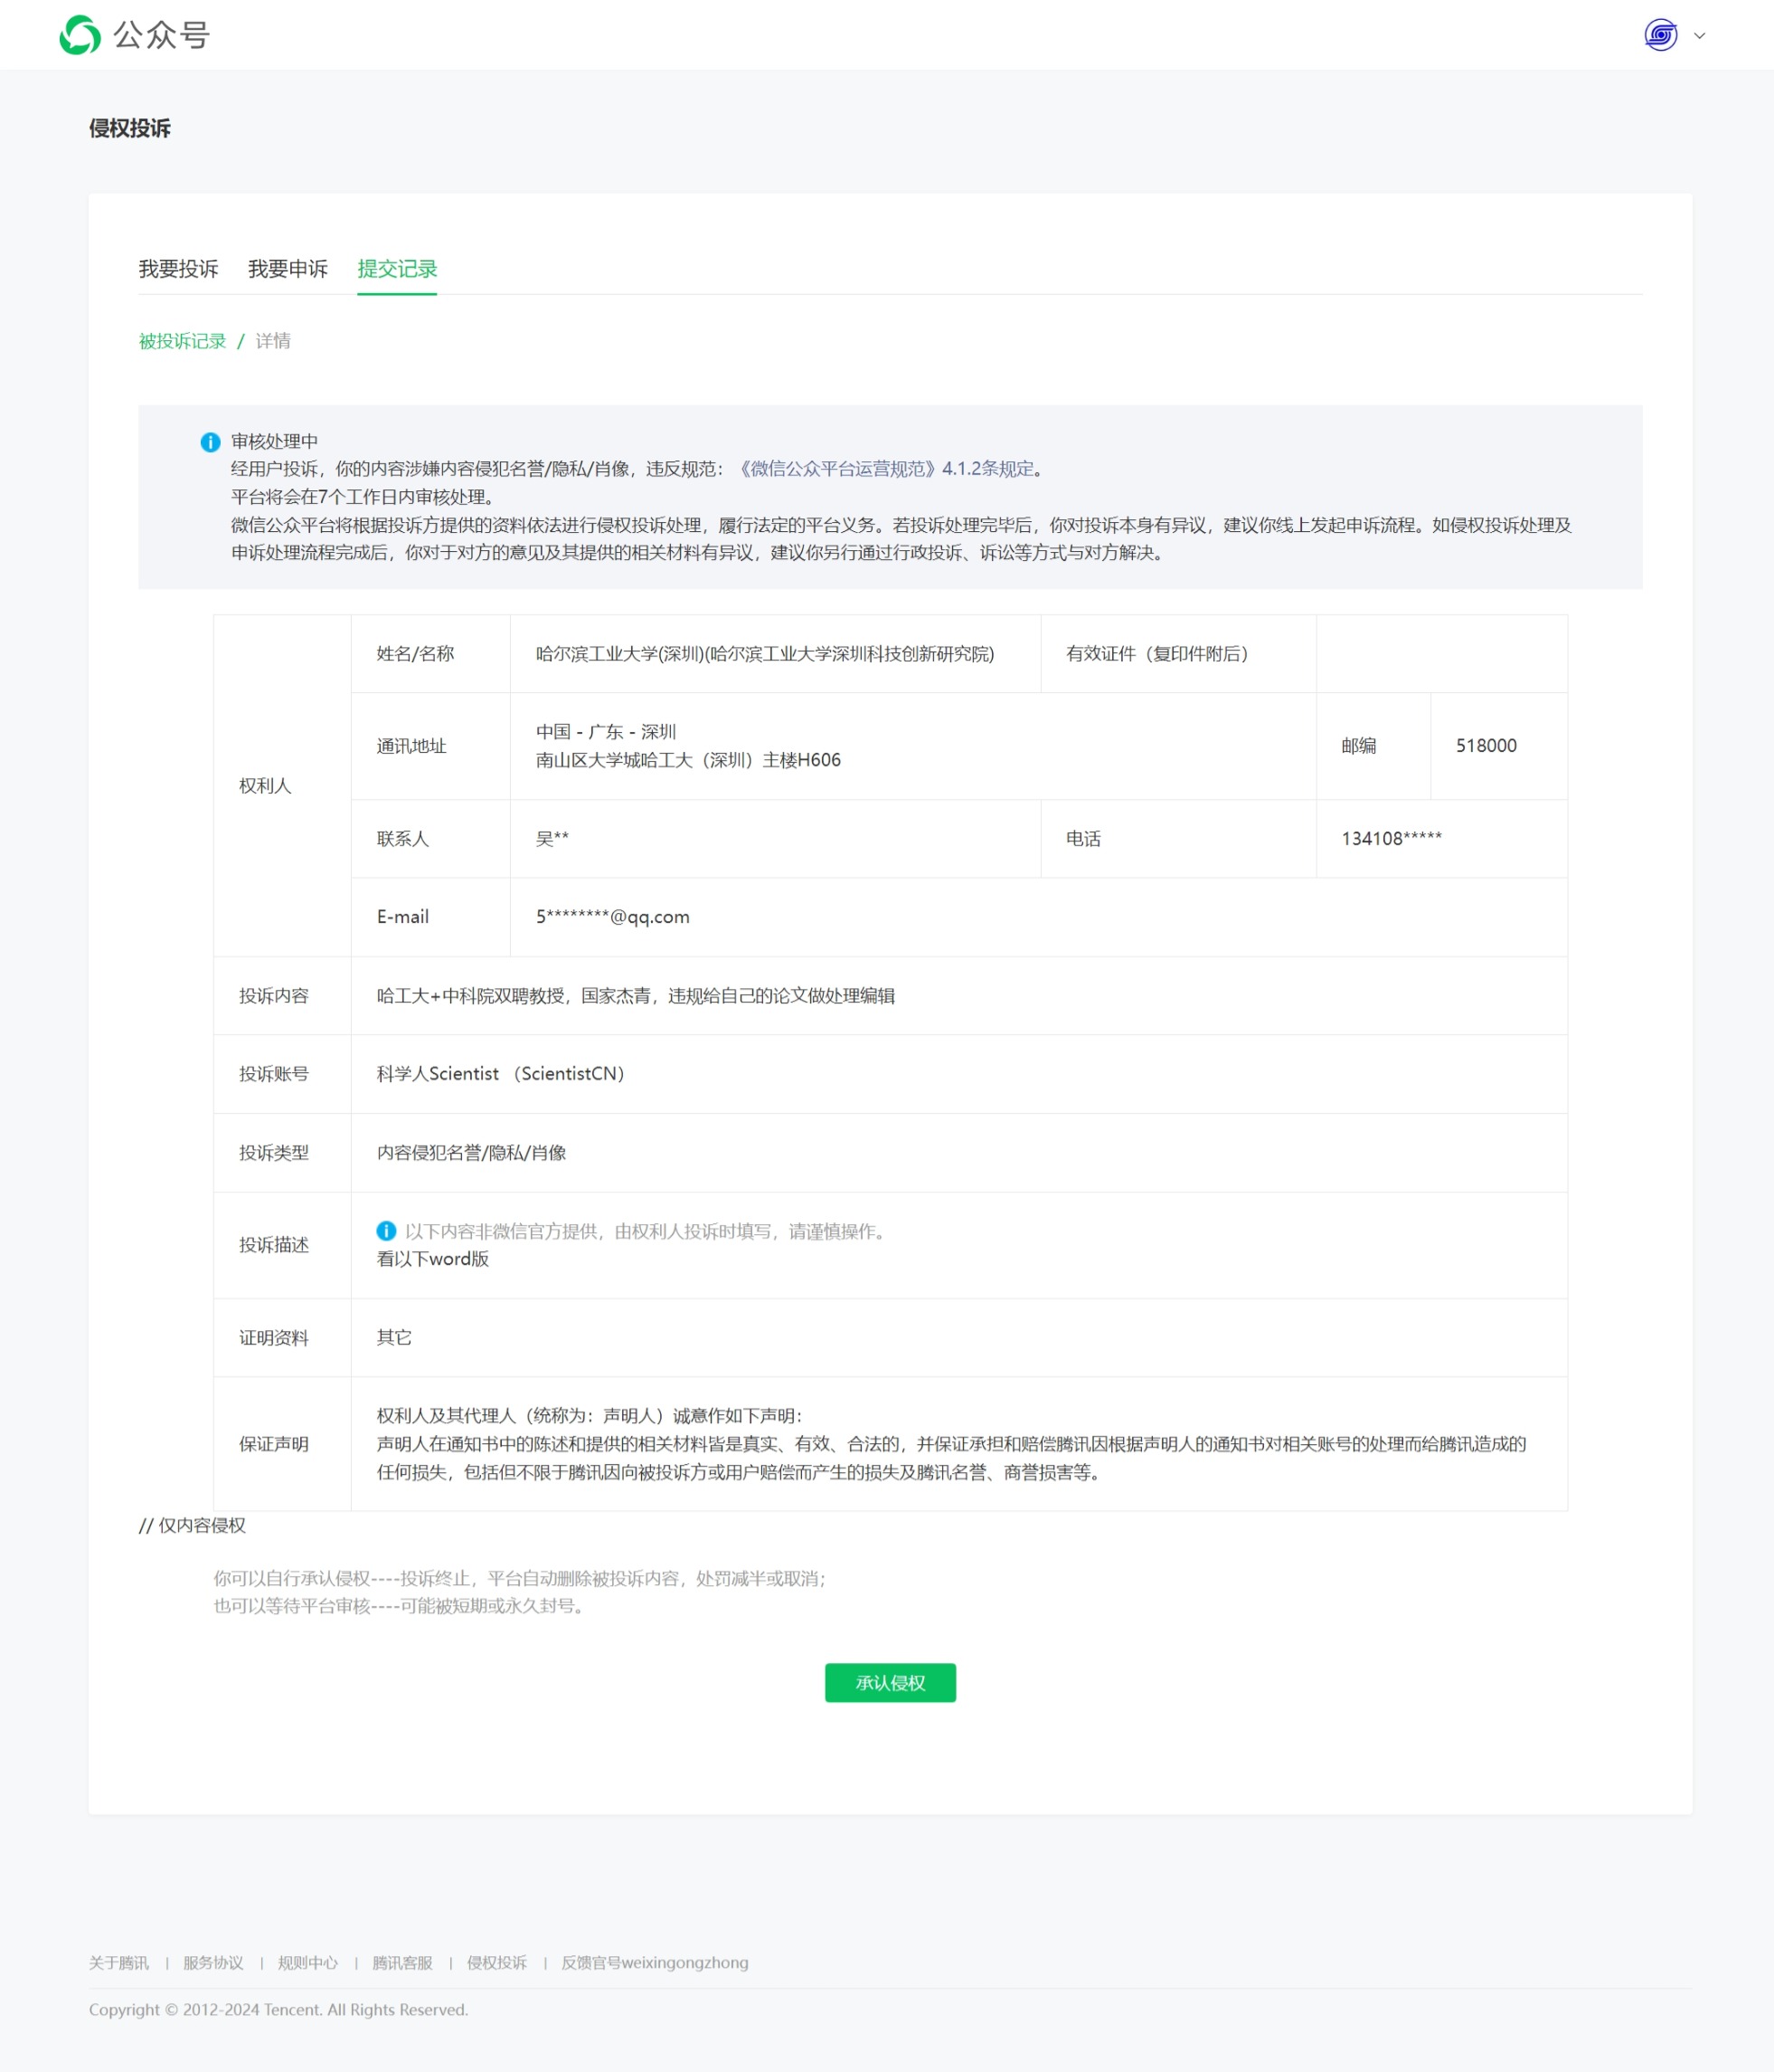
Task: Open 腾讯客服 footer link
Action: pyautogui.click(x=401, y=1963)
